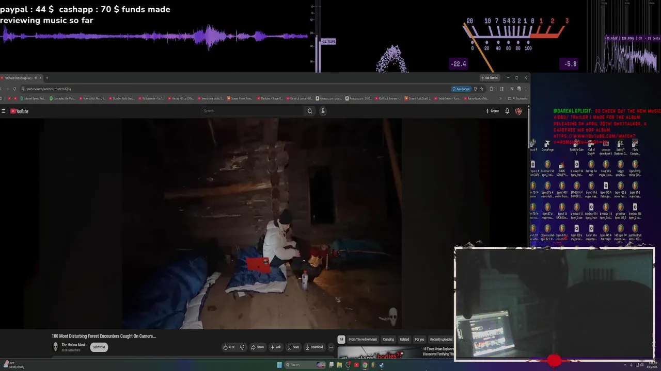Download the video
The image size is (661, 371).
click(x=314, y=347)
